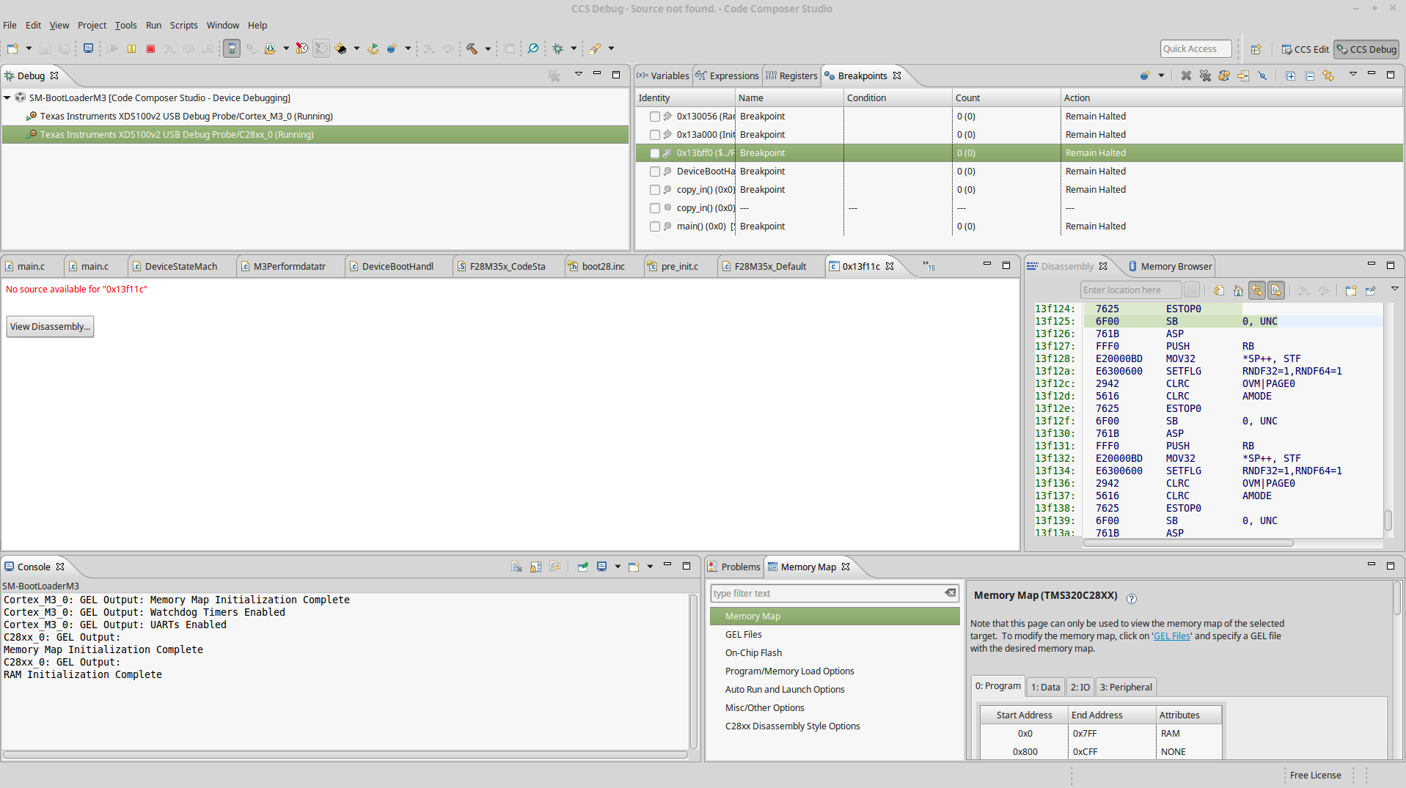
Task: Open the Build hammer dropdown arrow
Action: (x=488, y=49)
